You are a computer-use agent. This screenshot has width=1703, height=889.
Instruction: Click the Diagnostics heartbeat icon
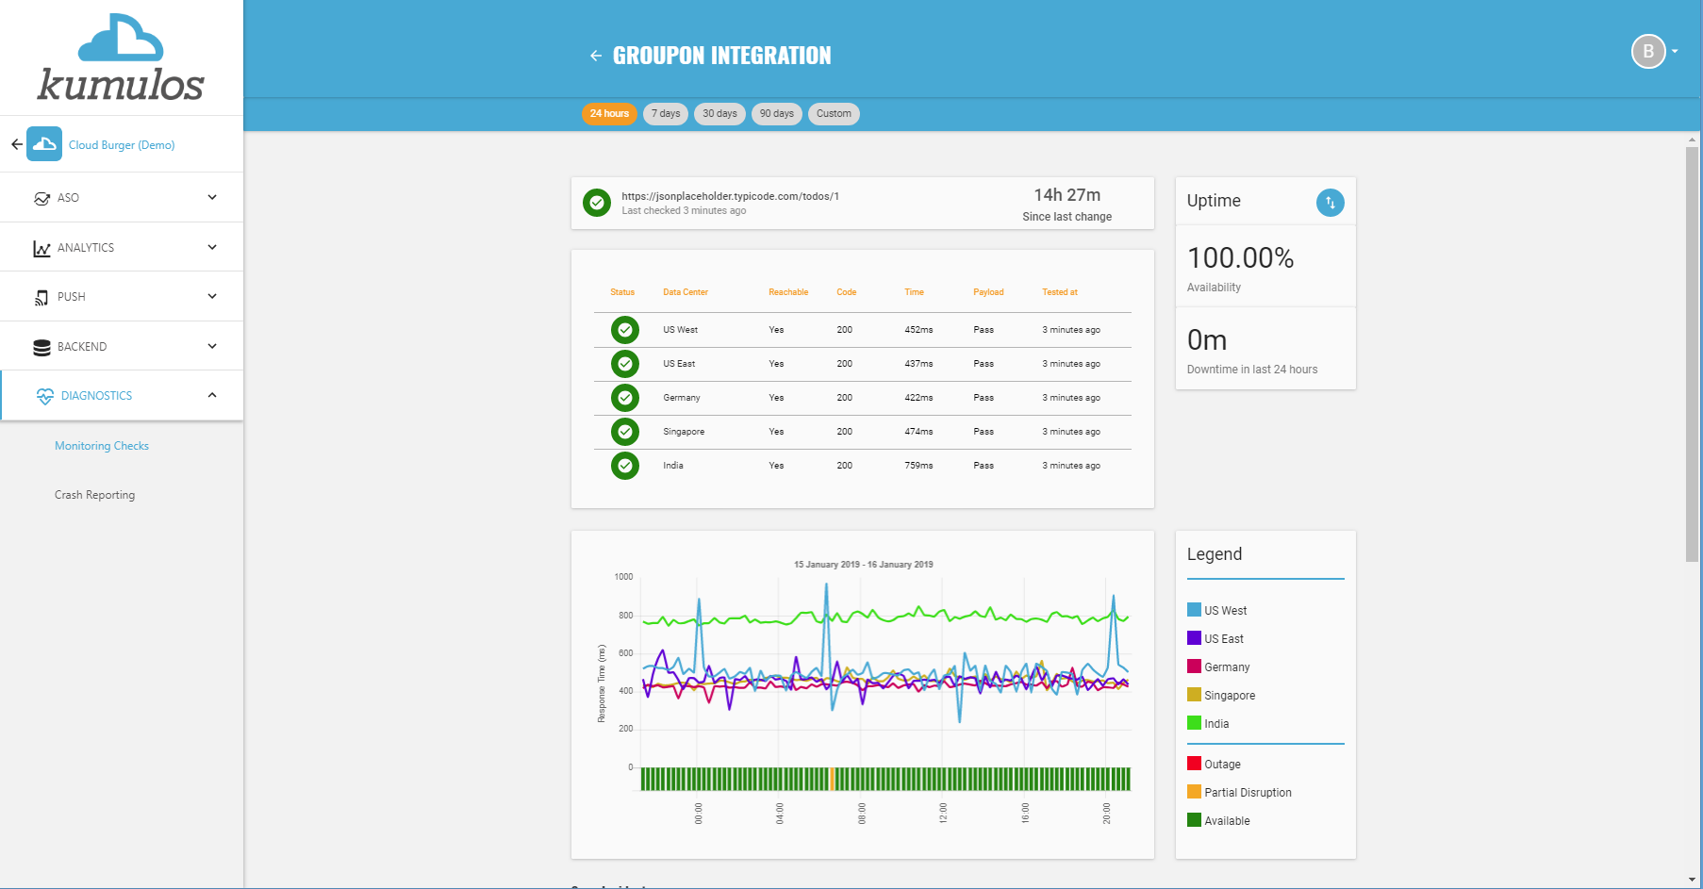(x=44, y=396)
